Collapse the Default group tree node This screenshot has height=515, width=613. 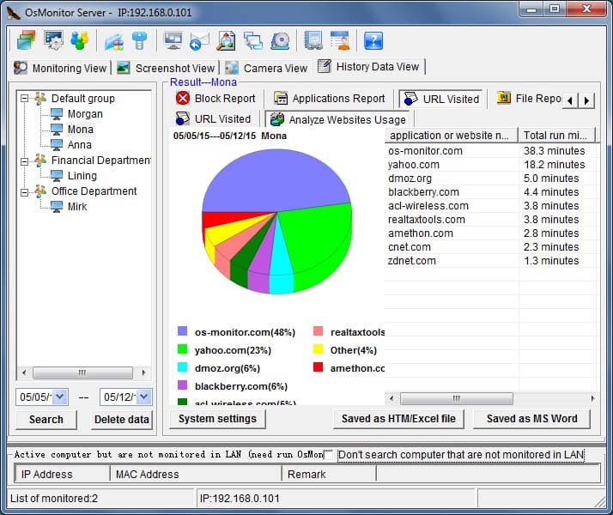click(24, 99)
